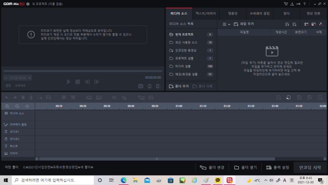Viewport: 328px width, 185px height.
Task: Click new project icon in timeline toolbar
Action: [279, 97]
